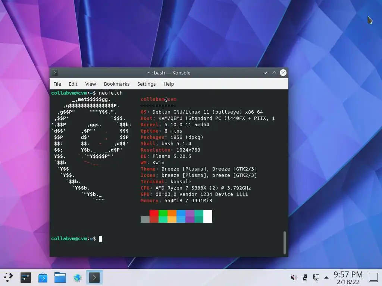This screenshot has width=382, height=286.
Task: Open the Help menu in Konsole
Action: pyautogui.click(x=169, y=84)
